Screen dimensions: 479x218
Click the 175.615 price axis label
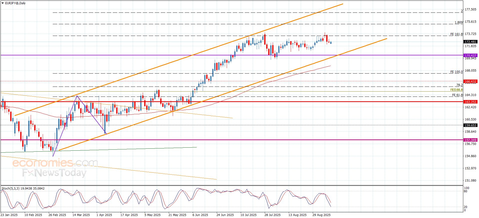point(470,22)
